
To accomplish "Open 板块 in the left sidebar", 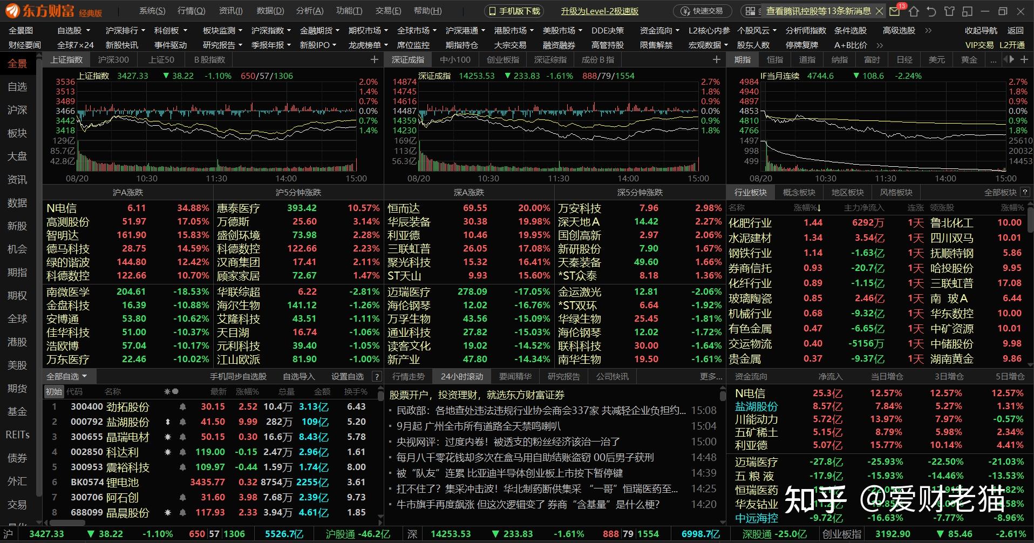I will click(x=17, y=133).
